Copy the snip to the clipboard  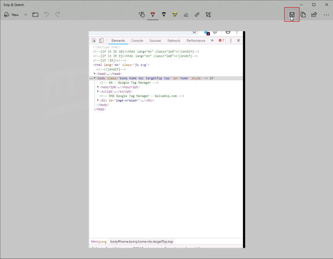coord(303,15)
